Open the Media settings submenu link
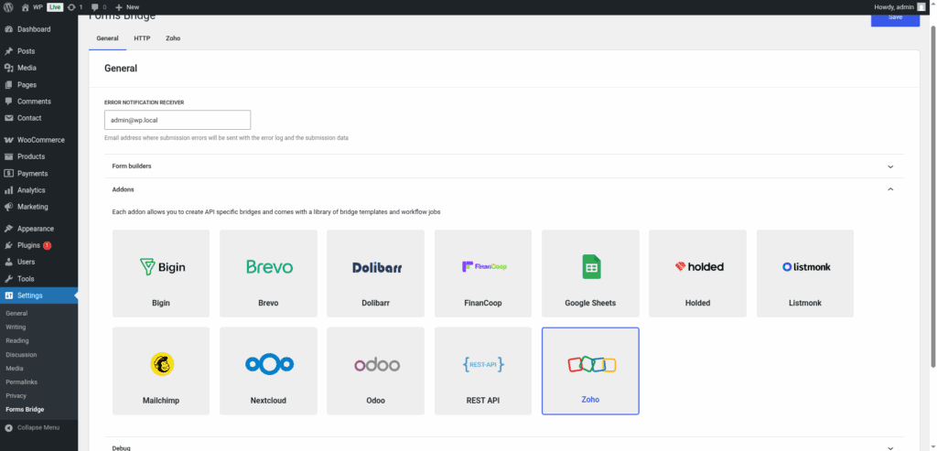937x451 pixels. pyautogui.click(x=15, y=368)
